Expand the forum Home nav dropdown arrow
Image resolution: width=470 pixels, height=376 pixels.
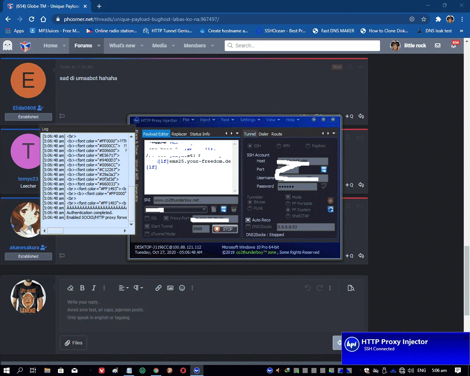click(x=64, y=46)
